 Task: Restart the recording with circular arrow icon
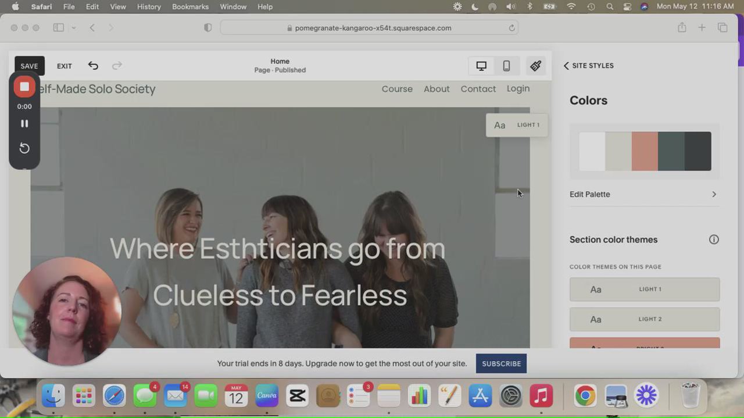pos(24,148)
